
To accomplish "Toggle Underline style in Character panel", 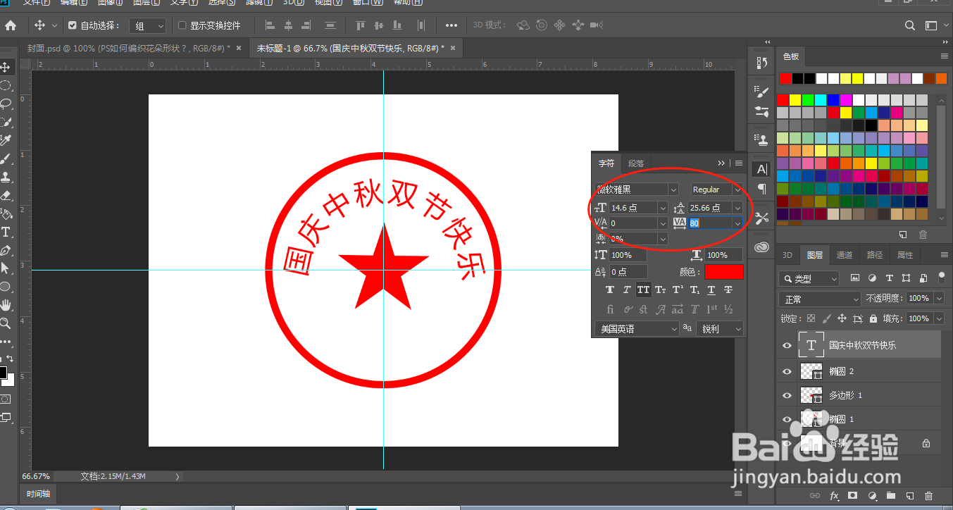I will click(x=711, y=290).
